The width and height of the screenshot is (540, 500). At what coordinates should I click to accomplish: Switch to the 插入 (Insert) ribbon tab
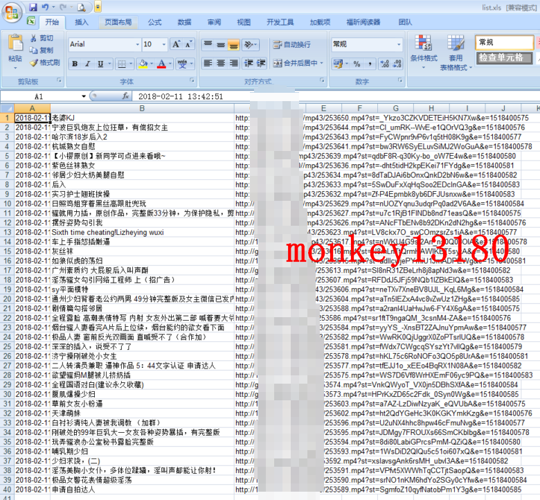coord(81,22)
